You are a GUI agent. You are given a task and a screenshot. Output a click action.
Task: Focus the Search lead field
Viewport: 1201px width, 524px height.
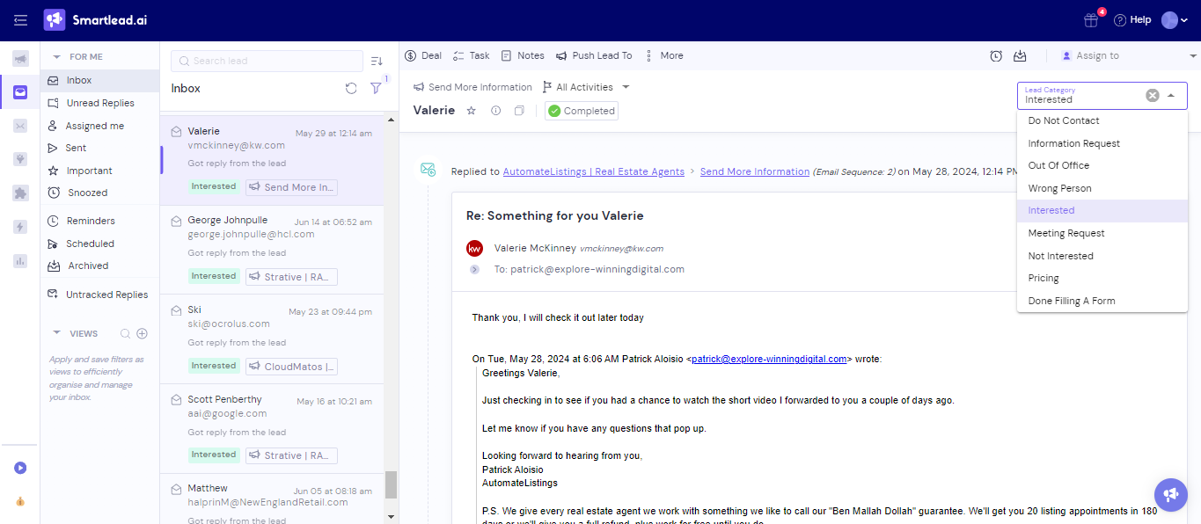(x=267, y=61)
